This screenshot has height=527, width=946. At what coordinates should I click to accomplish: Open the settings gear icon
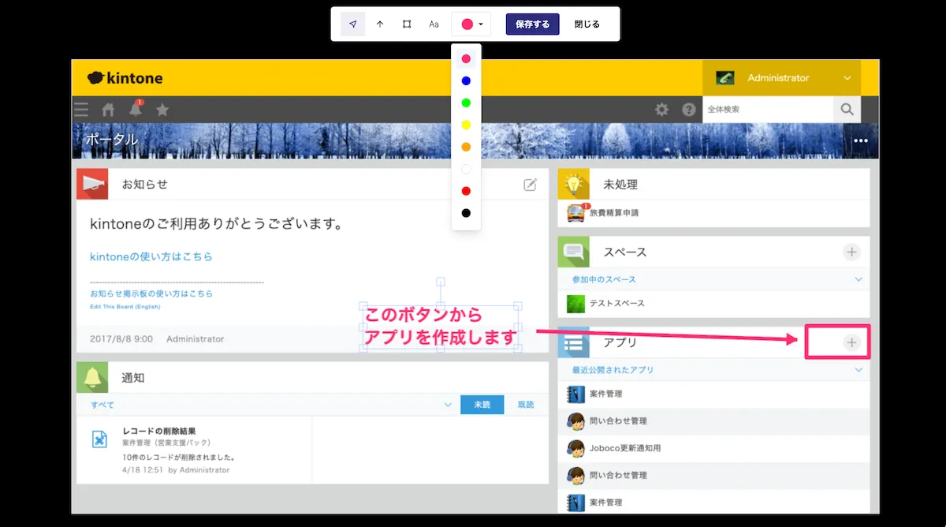click(x=661, y=110)
